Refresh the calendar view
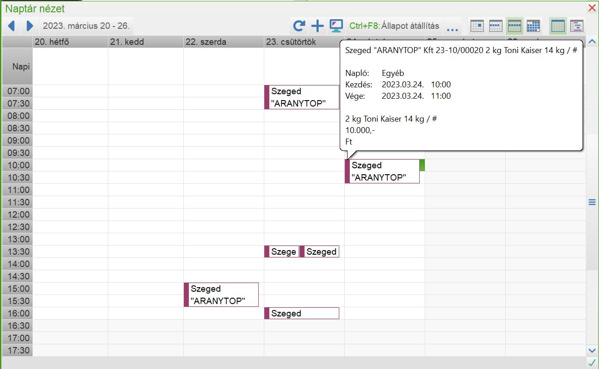 pos(299,26)
